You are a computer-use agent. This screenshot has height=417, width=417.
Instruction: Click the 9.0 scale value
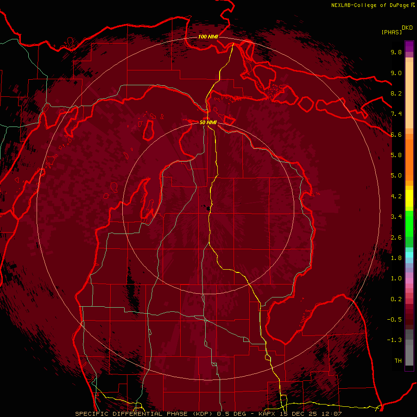point(396,73)
